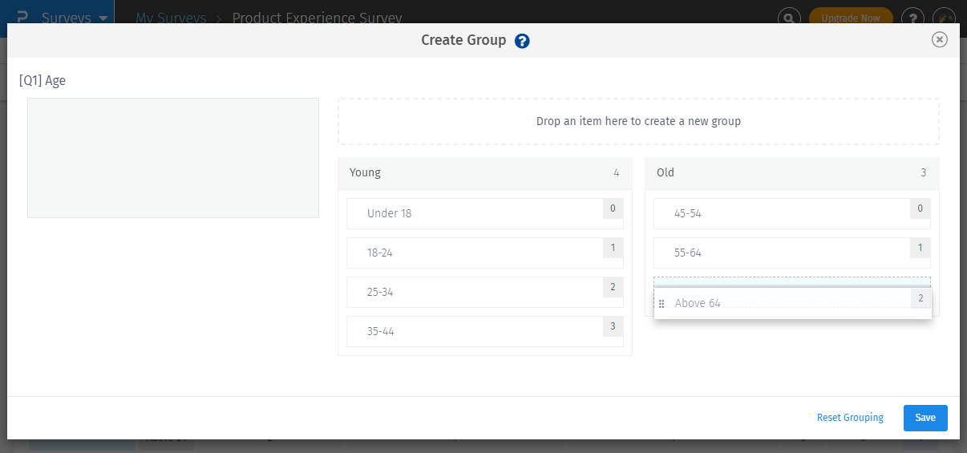Viewport: 967px width, 453px height.
Task: Click the Upgrade Now button
Action: (x=850, y=18)
